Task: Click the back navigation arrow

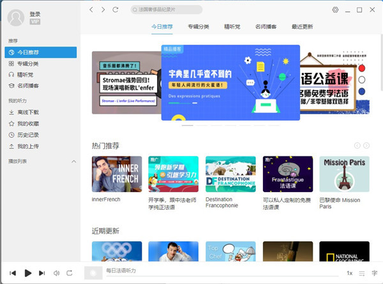Action: click(x=91, y=10)
